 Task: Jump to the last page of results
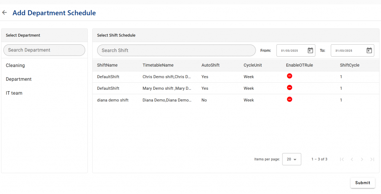click(x=372, y=159)
